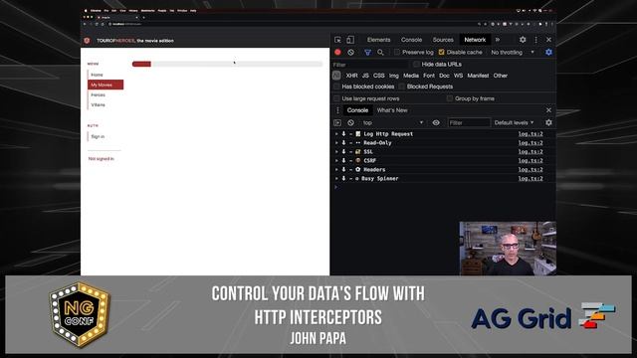Open the Villains menu link
Screen dimensions: 637x358
coord(98,104)
